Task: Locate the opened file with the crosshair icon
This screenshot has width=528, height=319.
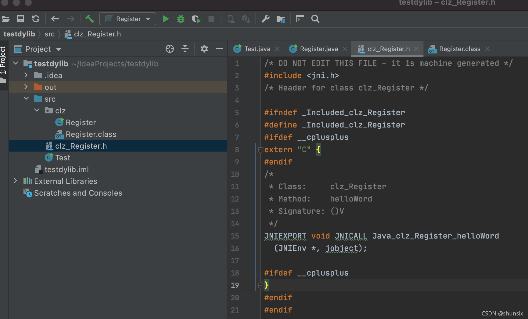Action: click(170, 49)
